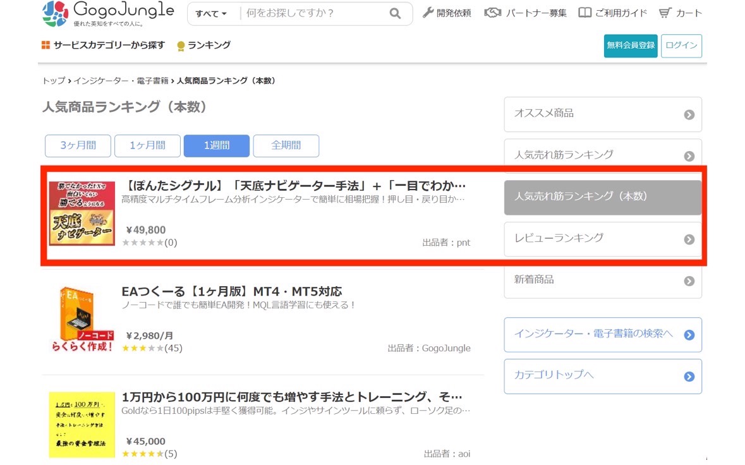Click the star rating with (5) reviews
Image resolution: width=745 pixels, height=465 pixels.
click(150, 454)
